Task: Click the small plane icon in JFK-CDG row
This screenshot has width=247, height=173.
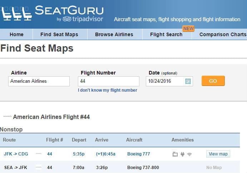Action: [39, 154]
